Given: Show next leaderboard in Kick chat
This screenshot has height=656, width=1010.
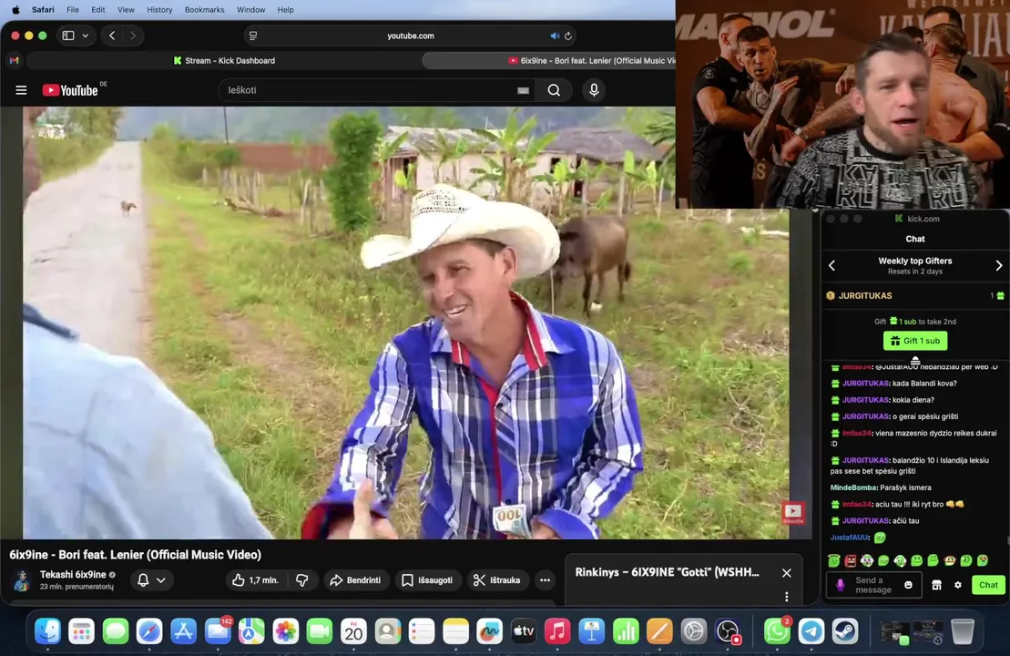Looking at the screenshot, I should [x=998, y=265].
